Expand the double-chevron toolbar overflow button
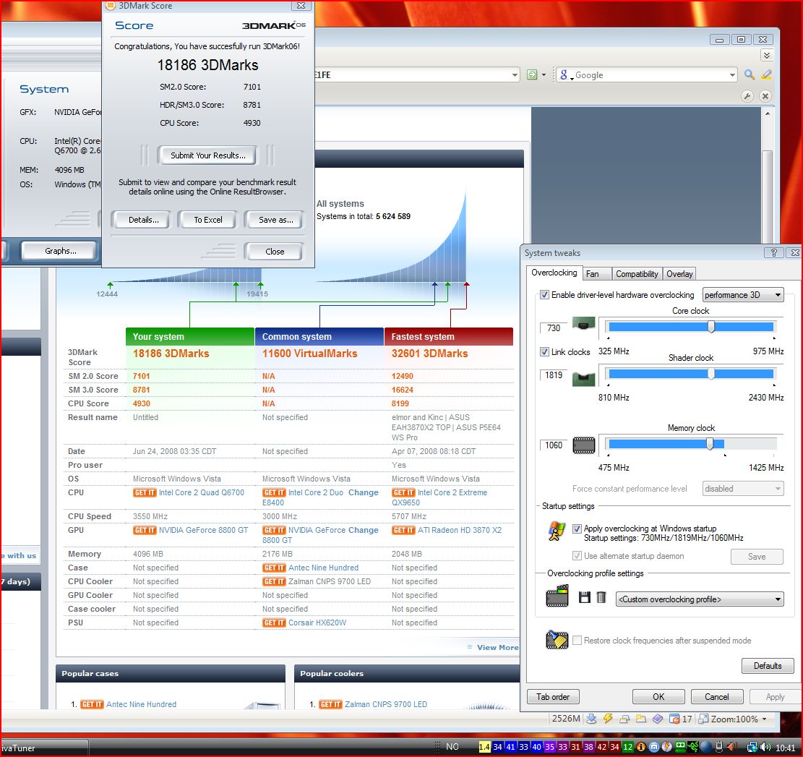This screenshot has width=803, height=757. 767,56
